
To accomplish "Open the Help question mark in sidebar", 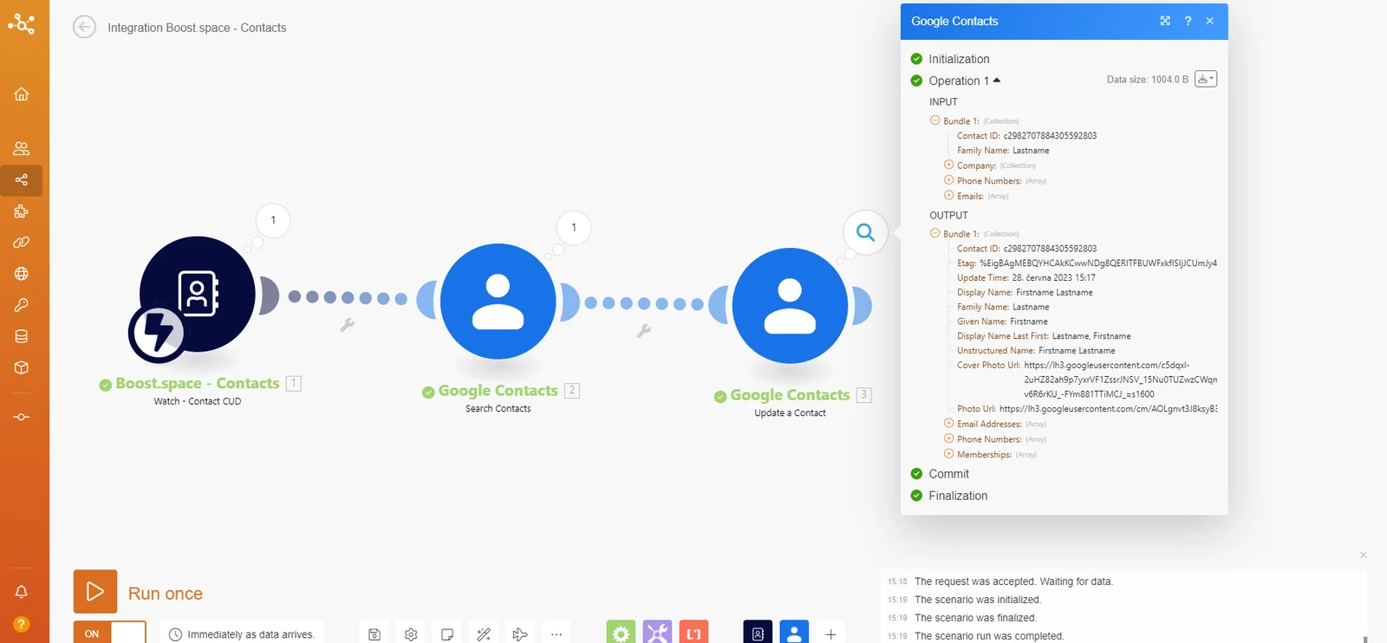I will point(22,624).
